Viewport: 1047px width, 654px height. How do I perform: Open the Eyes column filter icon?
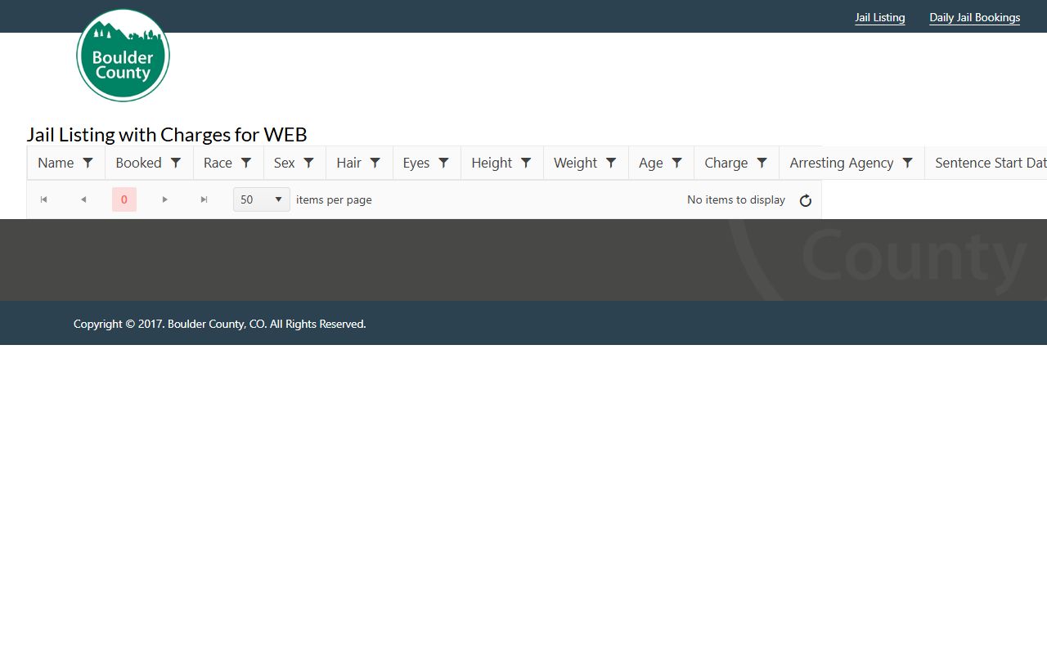click(444, 163)
